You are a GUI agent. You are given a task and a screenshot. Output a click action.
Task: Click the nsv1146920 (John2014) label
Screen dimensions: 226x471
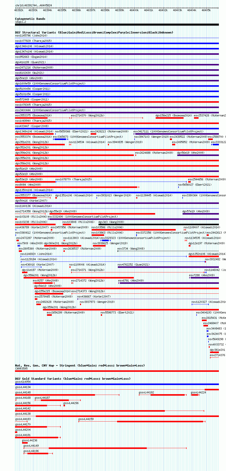coord(36,254)
